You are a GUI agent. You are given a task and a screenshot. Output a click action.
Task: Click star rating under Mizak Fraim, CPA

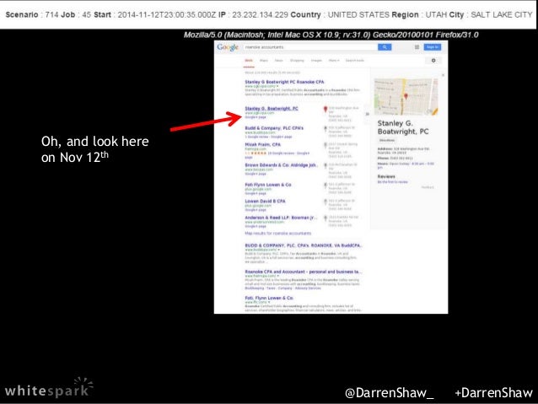pos(260,154)
